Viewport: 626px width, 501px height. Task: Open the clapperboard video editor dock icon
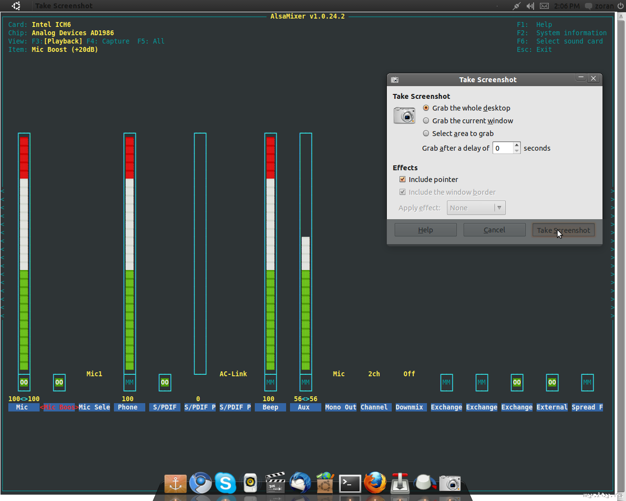[x=275, y=482]
